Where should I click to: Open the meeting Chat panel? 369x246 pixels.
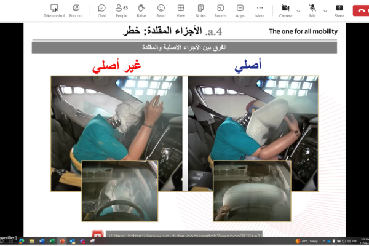tap(101, 10)
